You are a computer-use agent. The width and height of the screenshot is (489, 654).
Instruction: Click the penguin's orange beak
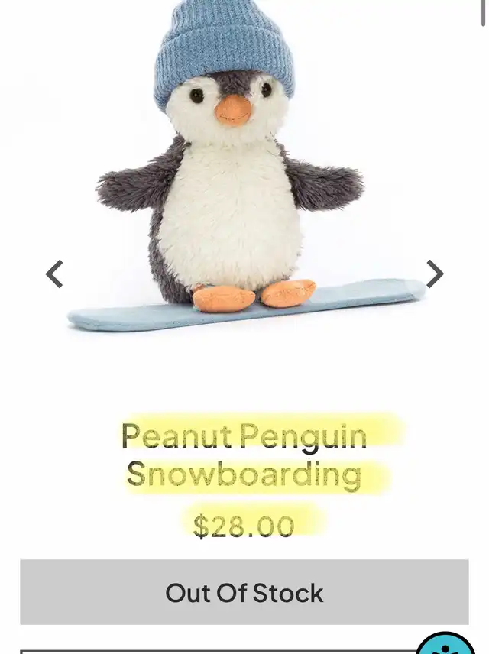pos(234,111)
